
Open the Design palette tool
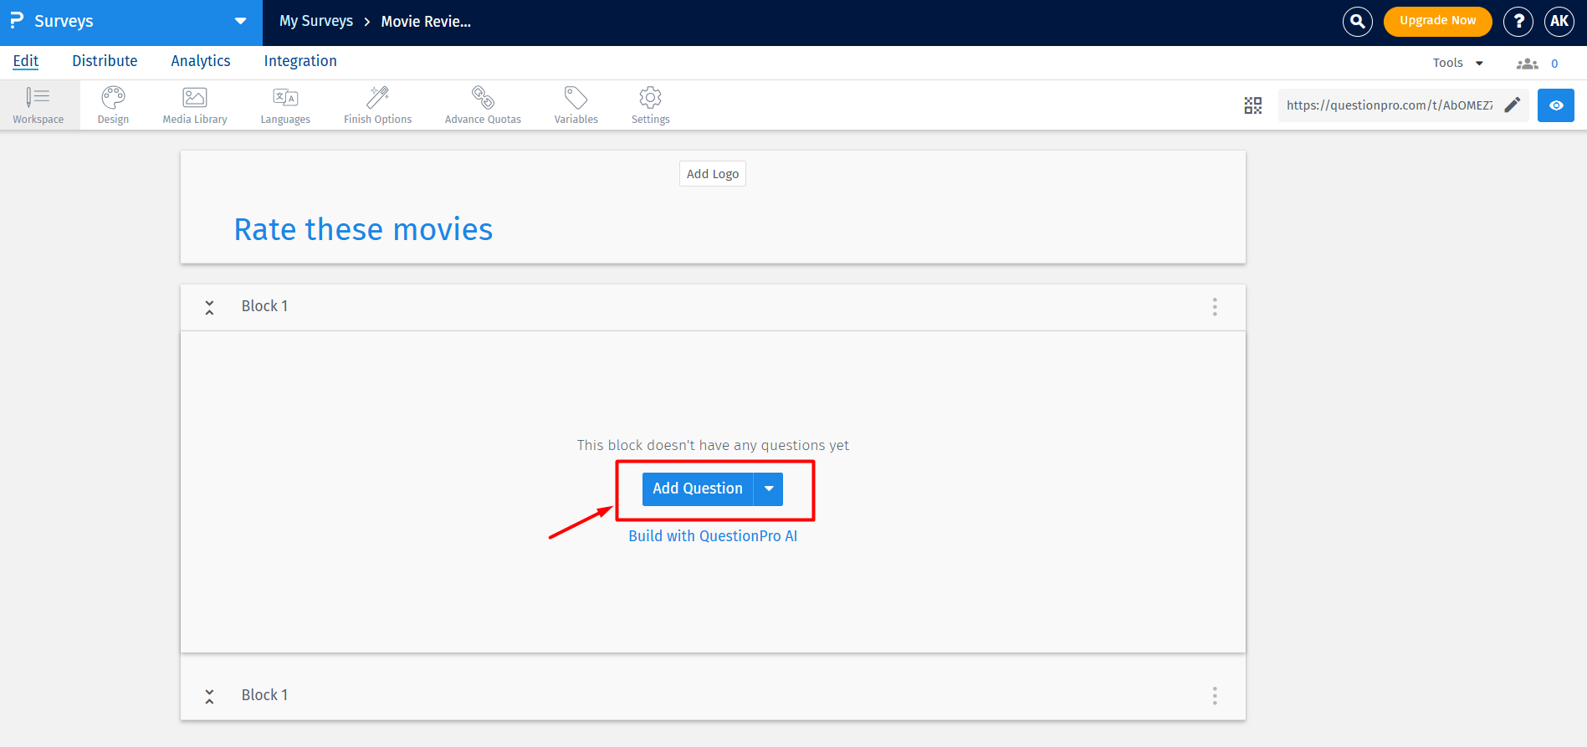tap(113, 105)
